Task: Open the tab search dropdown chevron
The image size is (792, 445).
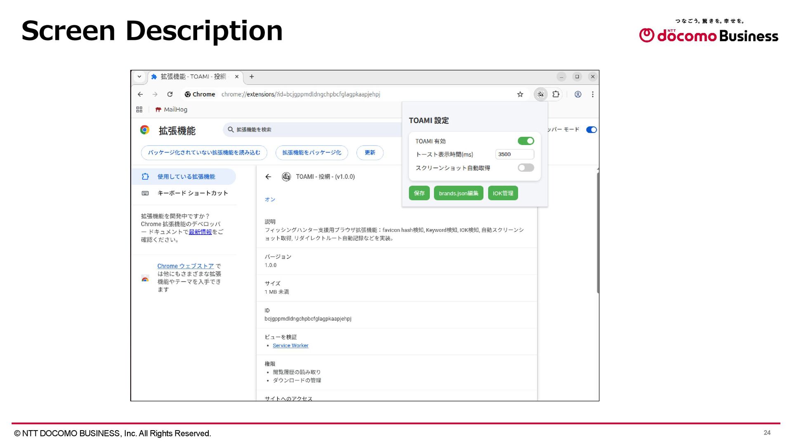Action: 139,77
